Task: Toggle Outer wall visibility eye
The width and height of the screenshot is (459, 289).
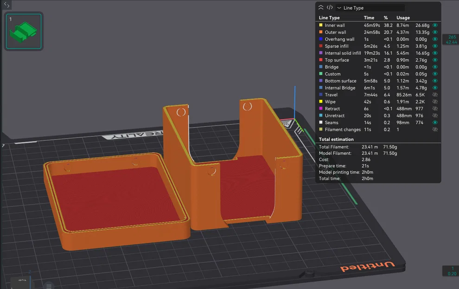Action: [435, 32]
